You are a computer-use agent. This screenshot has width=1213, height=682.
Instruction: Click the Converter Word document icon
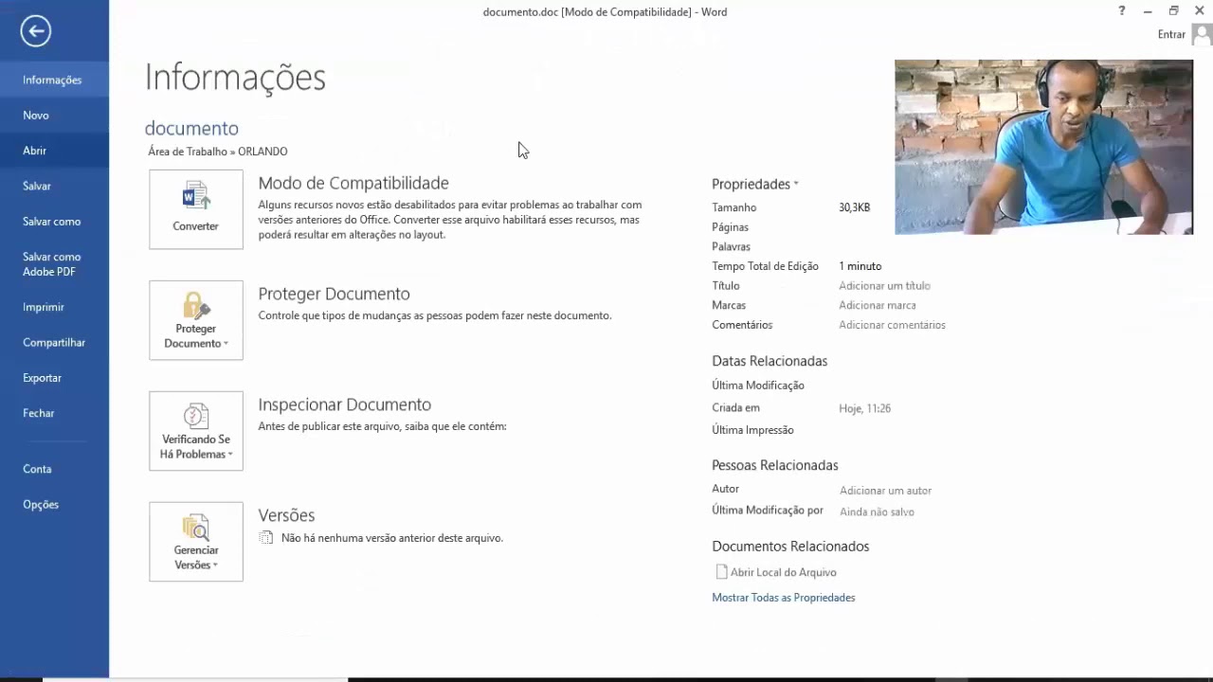point(195,209)
